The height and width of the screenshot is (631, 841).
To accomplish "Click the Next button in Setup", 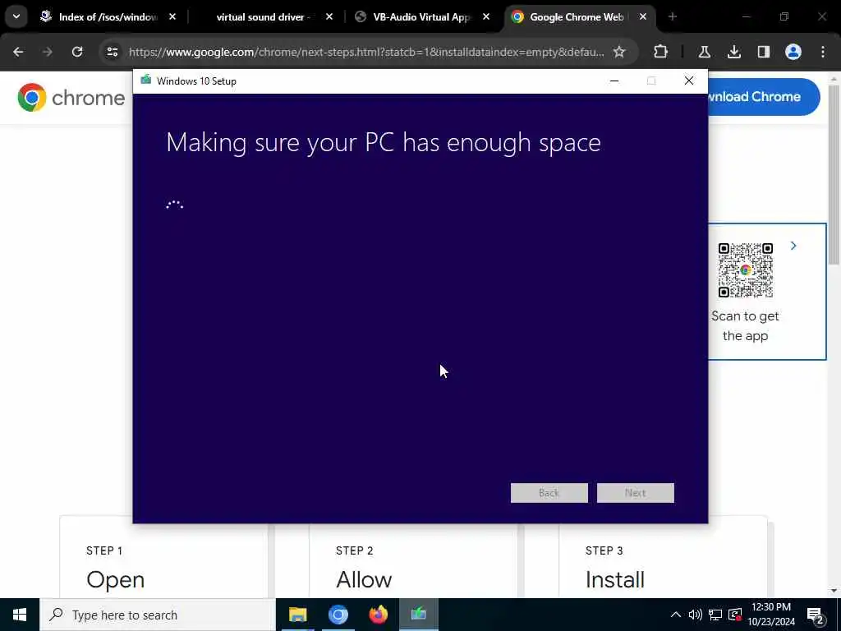I will (x=636, y=493).
